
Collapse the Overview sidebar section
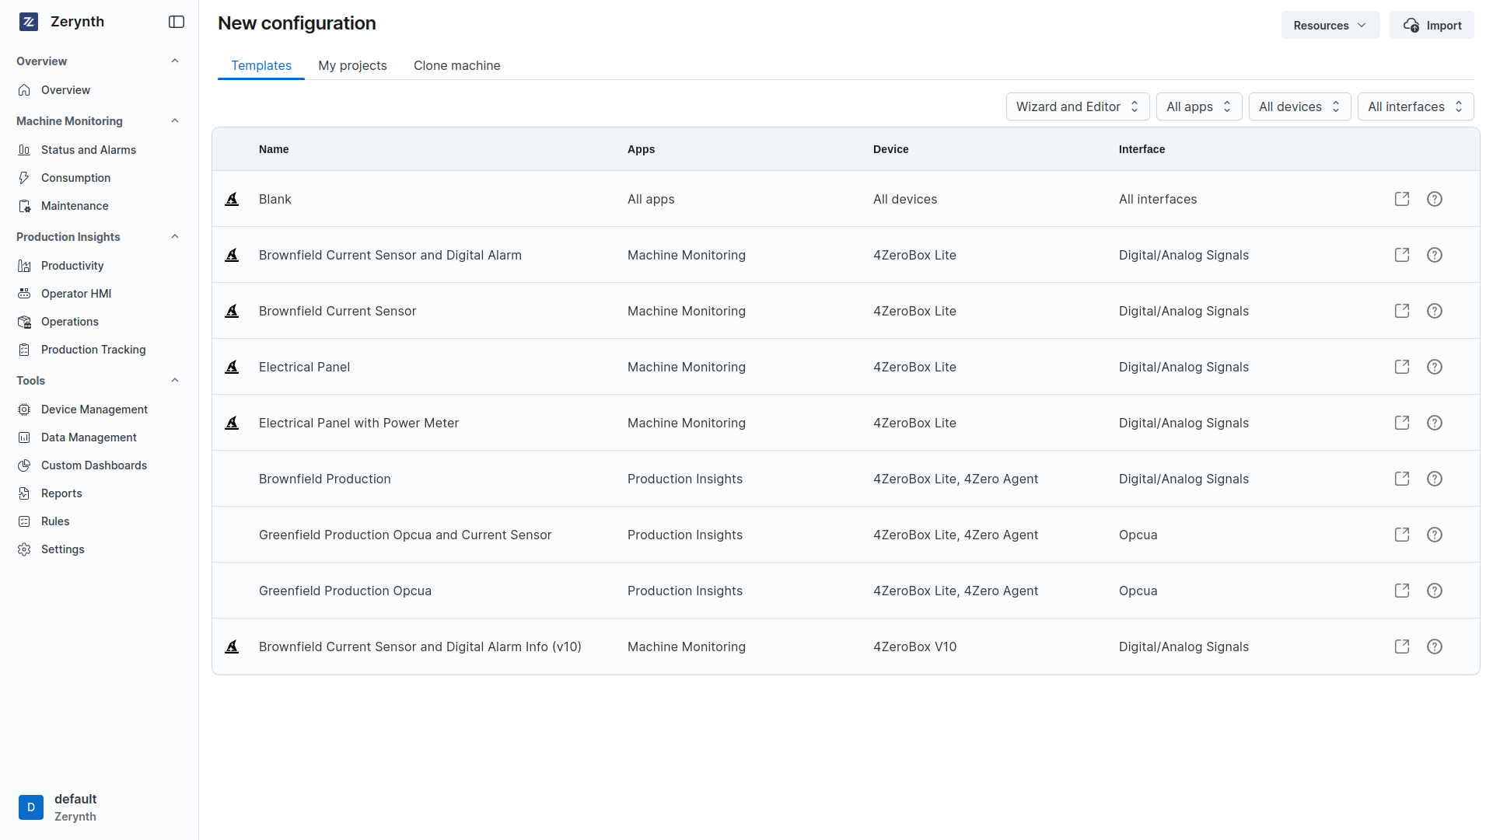(175, 61)
